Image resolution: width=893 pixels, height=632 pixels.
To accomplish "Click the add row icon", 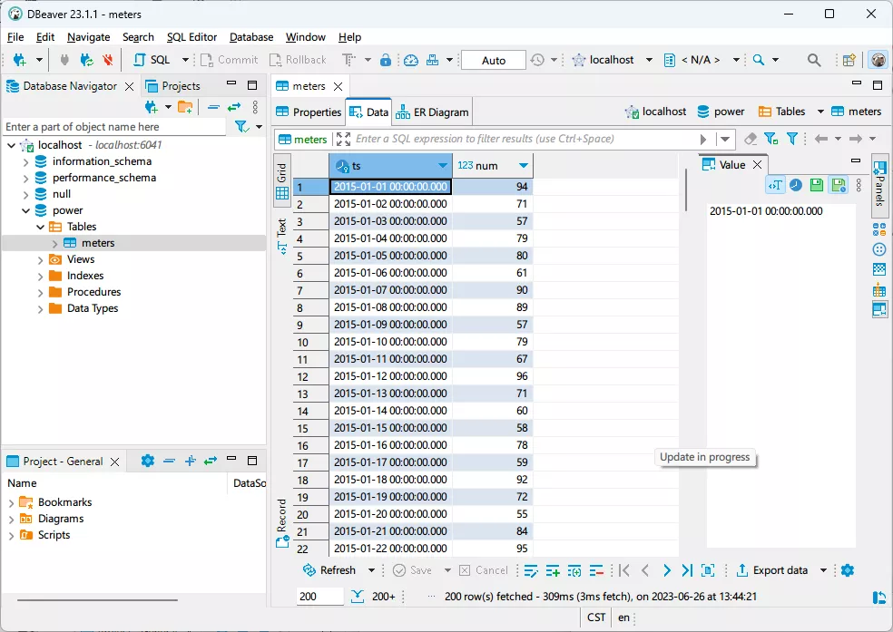I will click(x=553, y=570).
